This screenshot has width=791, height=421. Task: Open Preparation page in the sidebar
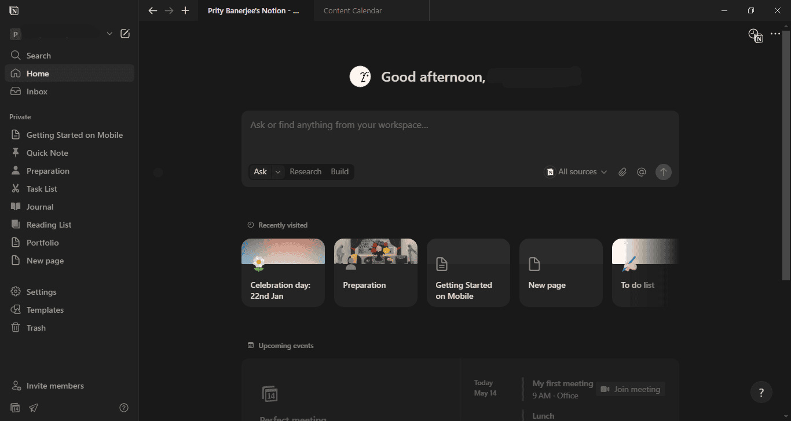69,171
